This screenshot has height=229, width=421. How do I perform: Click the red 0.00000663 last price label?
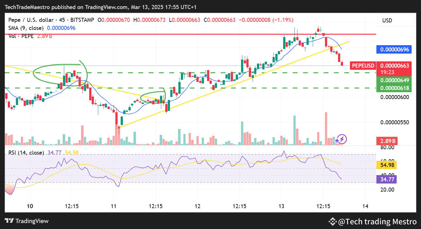click(x=394, y=66)
